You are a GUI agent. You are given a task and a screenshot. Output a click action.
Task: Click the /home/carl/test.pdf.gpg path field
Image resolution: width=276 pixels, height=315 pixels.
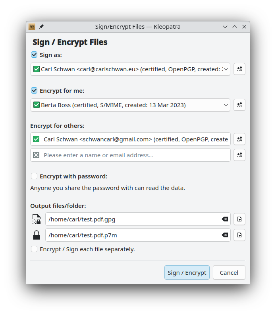pos(138,219)
